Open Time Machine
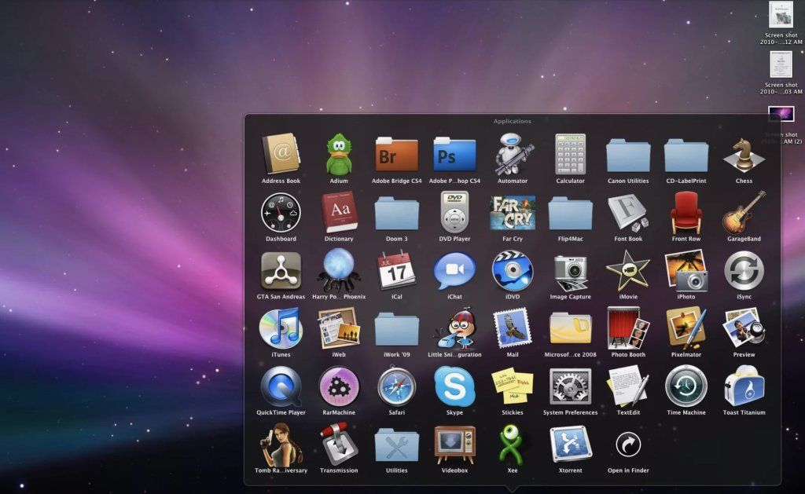This screenshot has width=805, height=494. (686, 386)
